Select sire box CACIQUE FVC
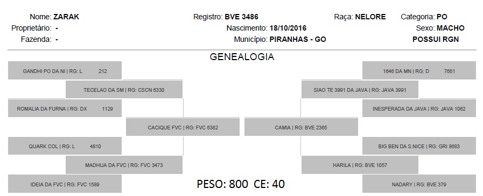Screen dimensions: 483x196 (183, 127)
